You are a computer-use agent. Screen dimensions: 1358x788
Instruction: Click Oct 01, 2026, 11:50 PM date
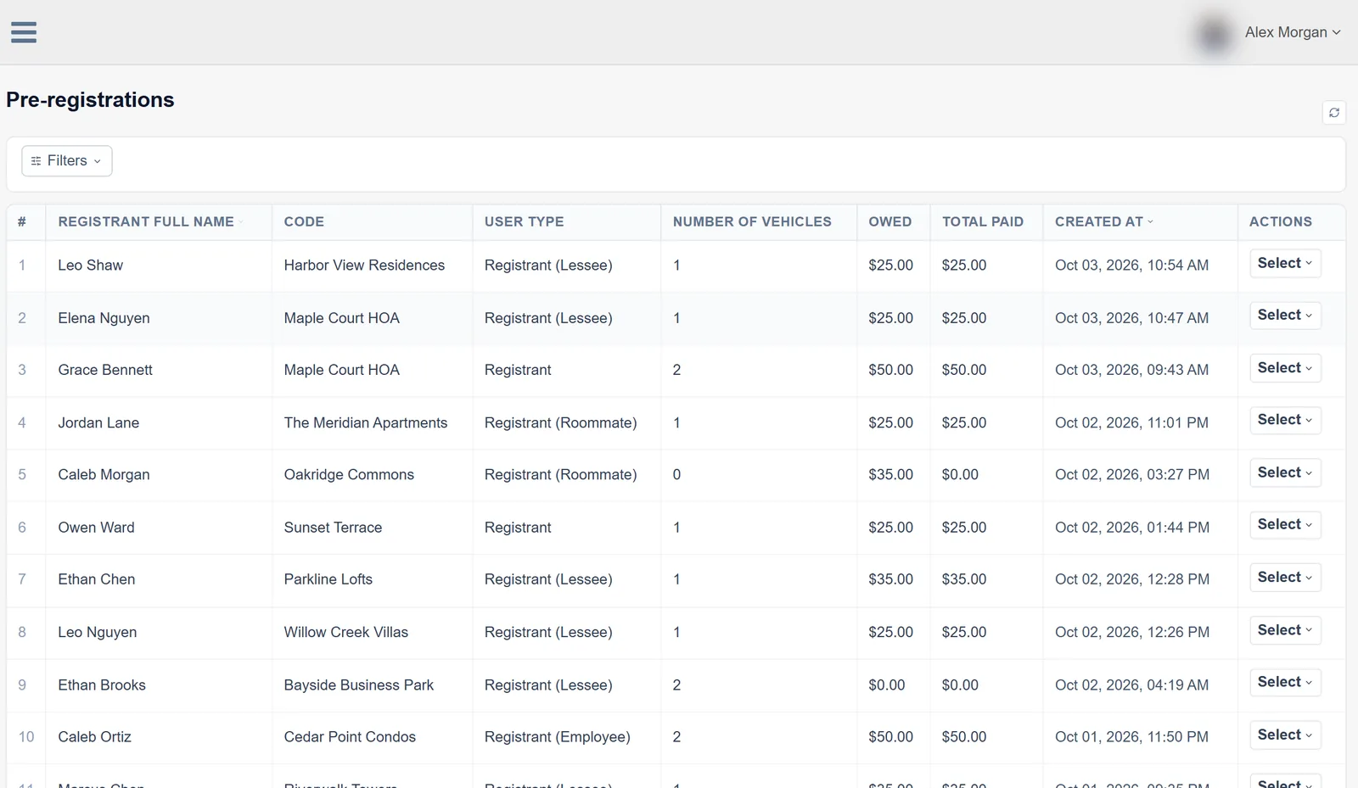[1131, 737]
